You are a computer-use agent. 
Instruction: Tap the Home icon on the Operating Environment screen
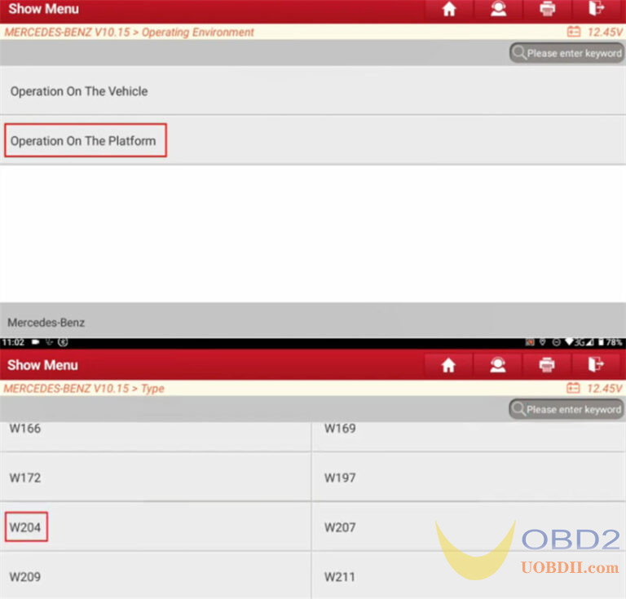click(x=448, y=10)
